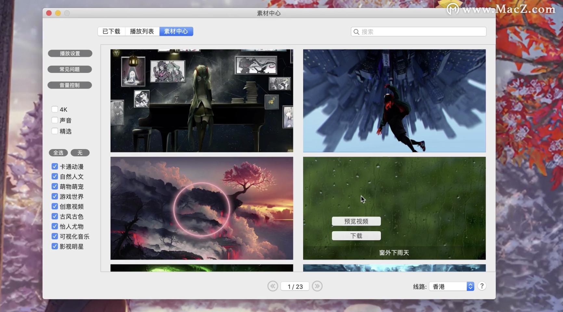The image size is (563, 312).
Task: Click the page number field showing 1 / 23
Action: click(x=295, y=286)
